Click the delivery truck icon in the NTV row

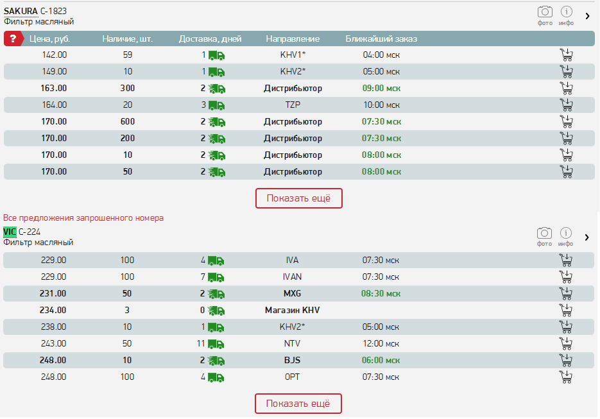point(216,344)
